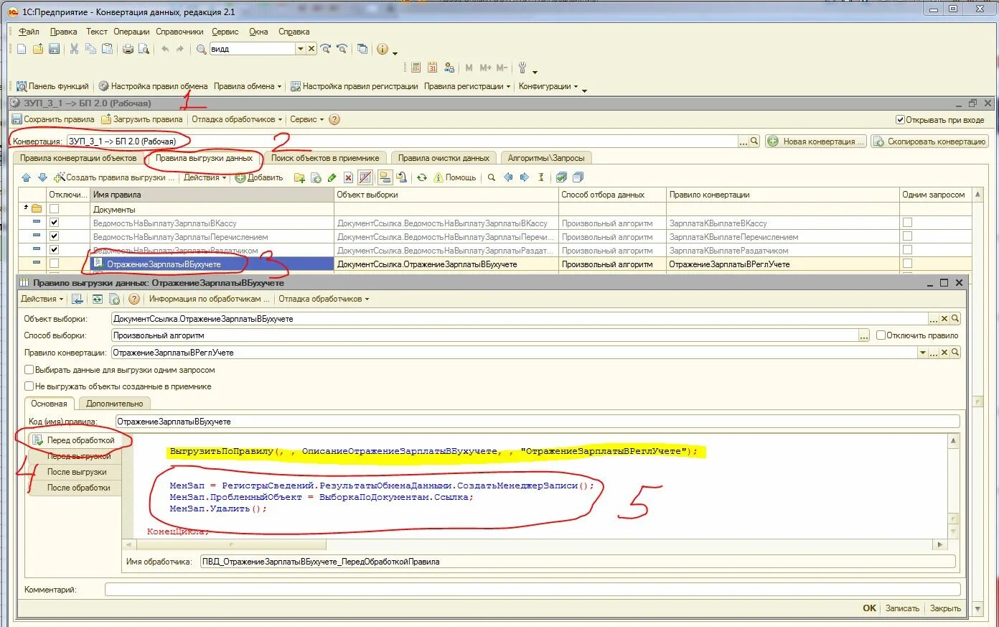This screenshot has height=627, width=999.
Task: Click the scissors cut icon
Action: pos(74,49)
